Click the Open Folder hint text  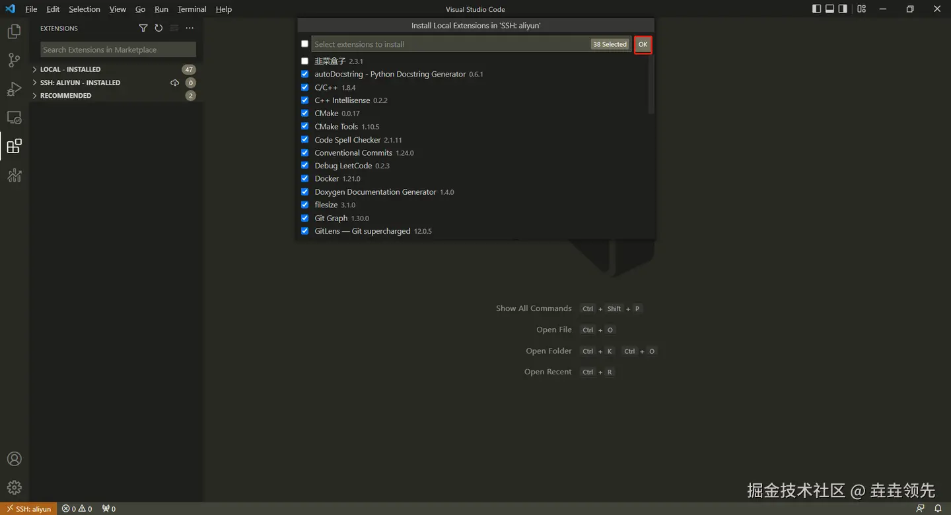click(549, 351)
